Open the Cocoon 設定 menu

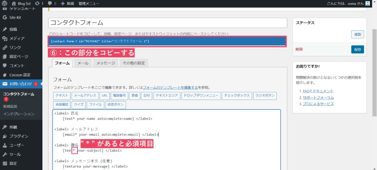coord(20,74)
